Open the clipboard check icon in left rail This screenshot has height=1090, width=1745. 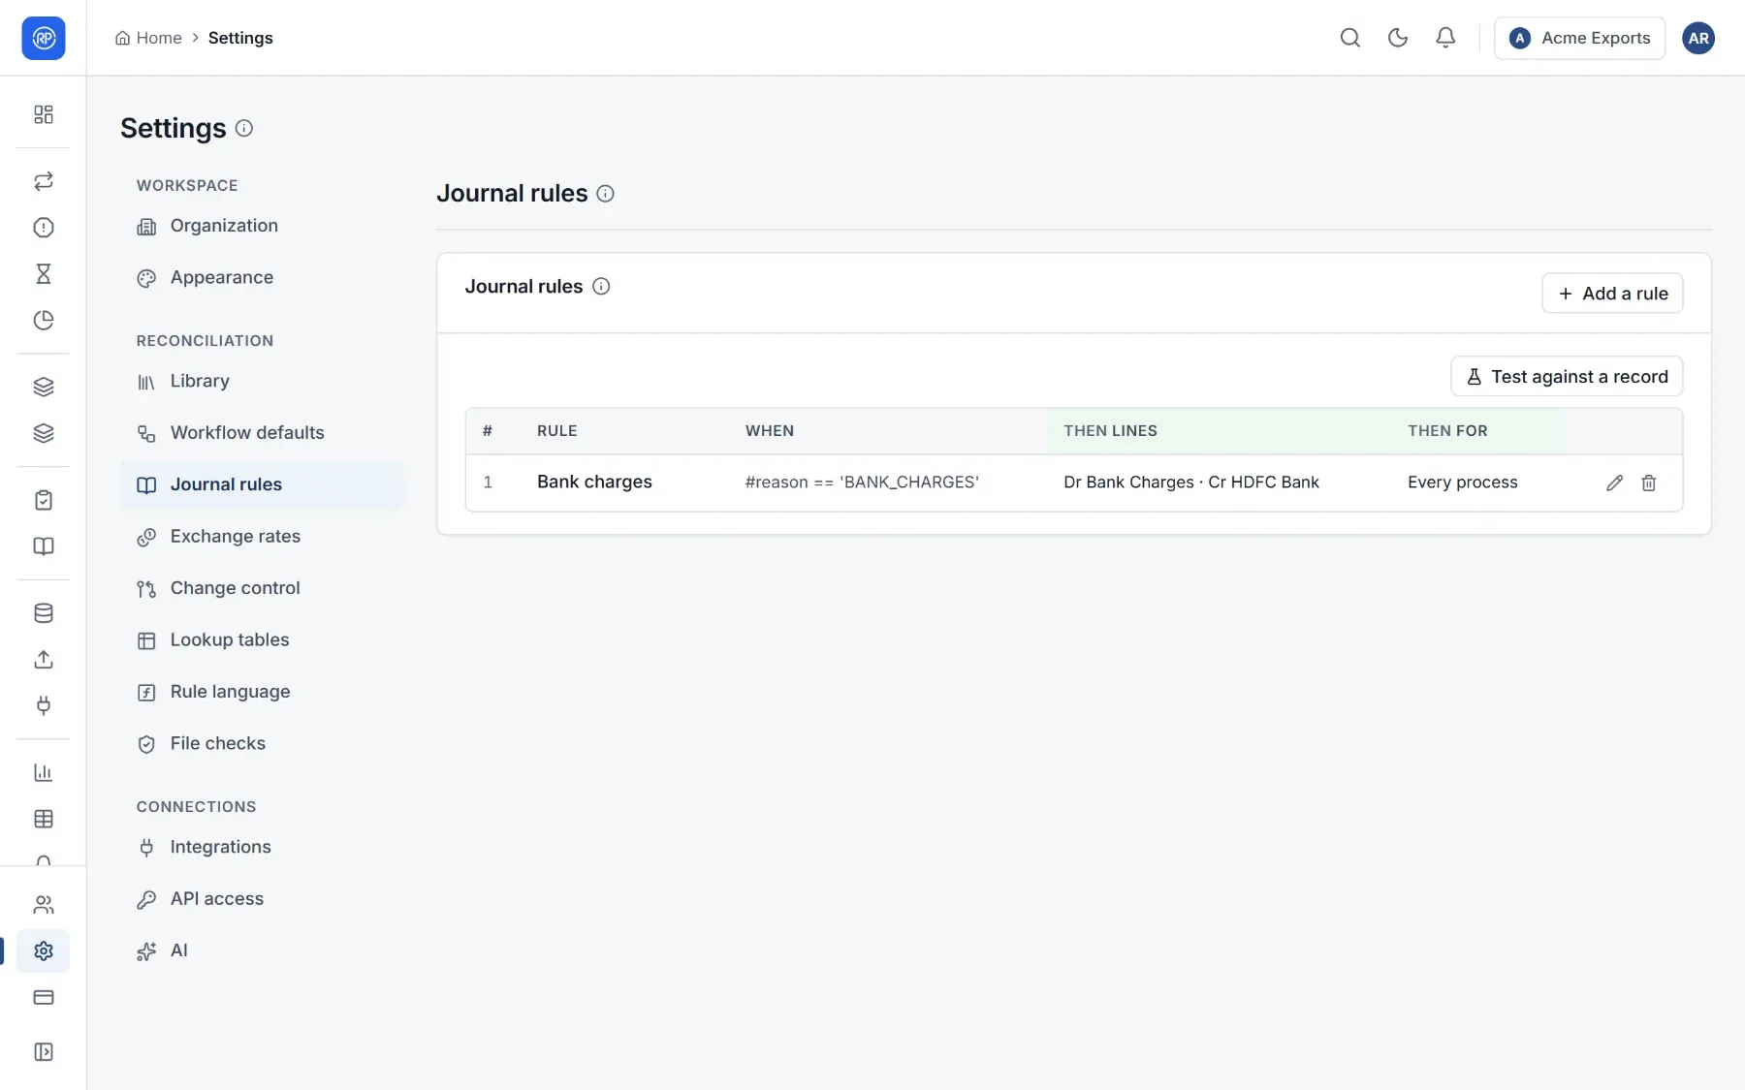[44, 500]
